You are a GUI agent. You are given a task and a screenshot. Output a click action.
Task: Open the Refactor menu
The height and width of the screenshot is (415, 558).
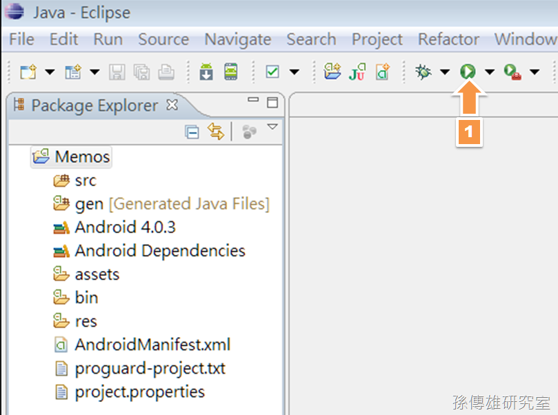[449, 39]
